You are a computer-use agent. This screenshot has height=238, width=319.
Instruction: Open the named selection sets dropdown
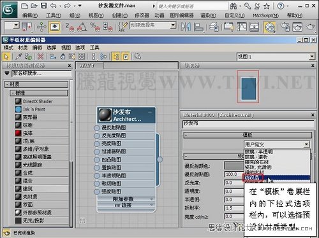173,25
